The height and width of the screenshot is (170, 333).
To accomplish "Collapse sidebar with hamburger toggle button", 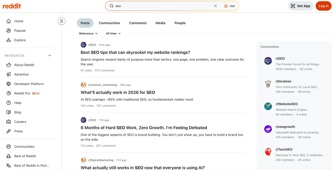I will click(x=62, y=21).
